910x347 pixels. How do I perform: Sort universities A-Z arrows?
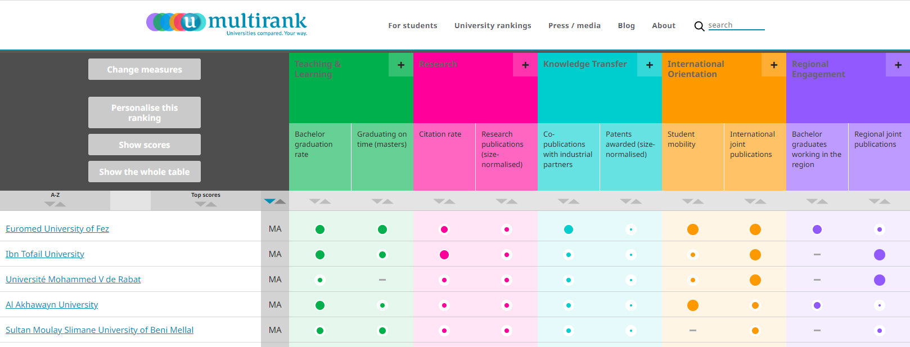coord(55,204)
